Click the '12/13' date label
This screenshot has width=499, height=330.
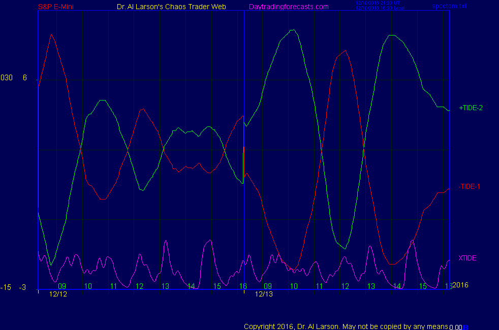tap(264, 294)
